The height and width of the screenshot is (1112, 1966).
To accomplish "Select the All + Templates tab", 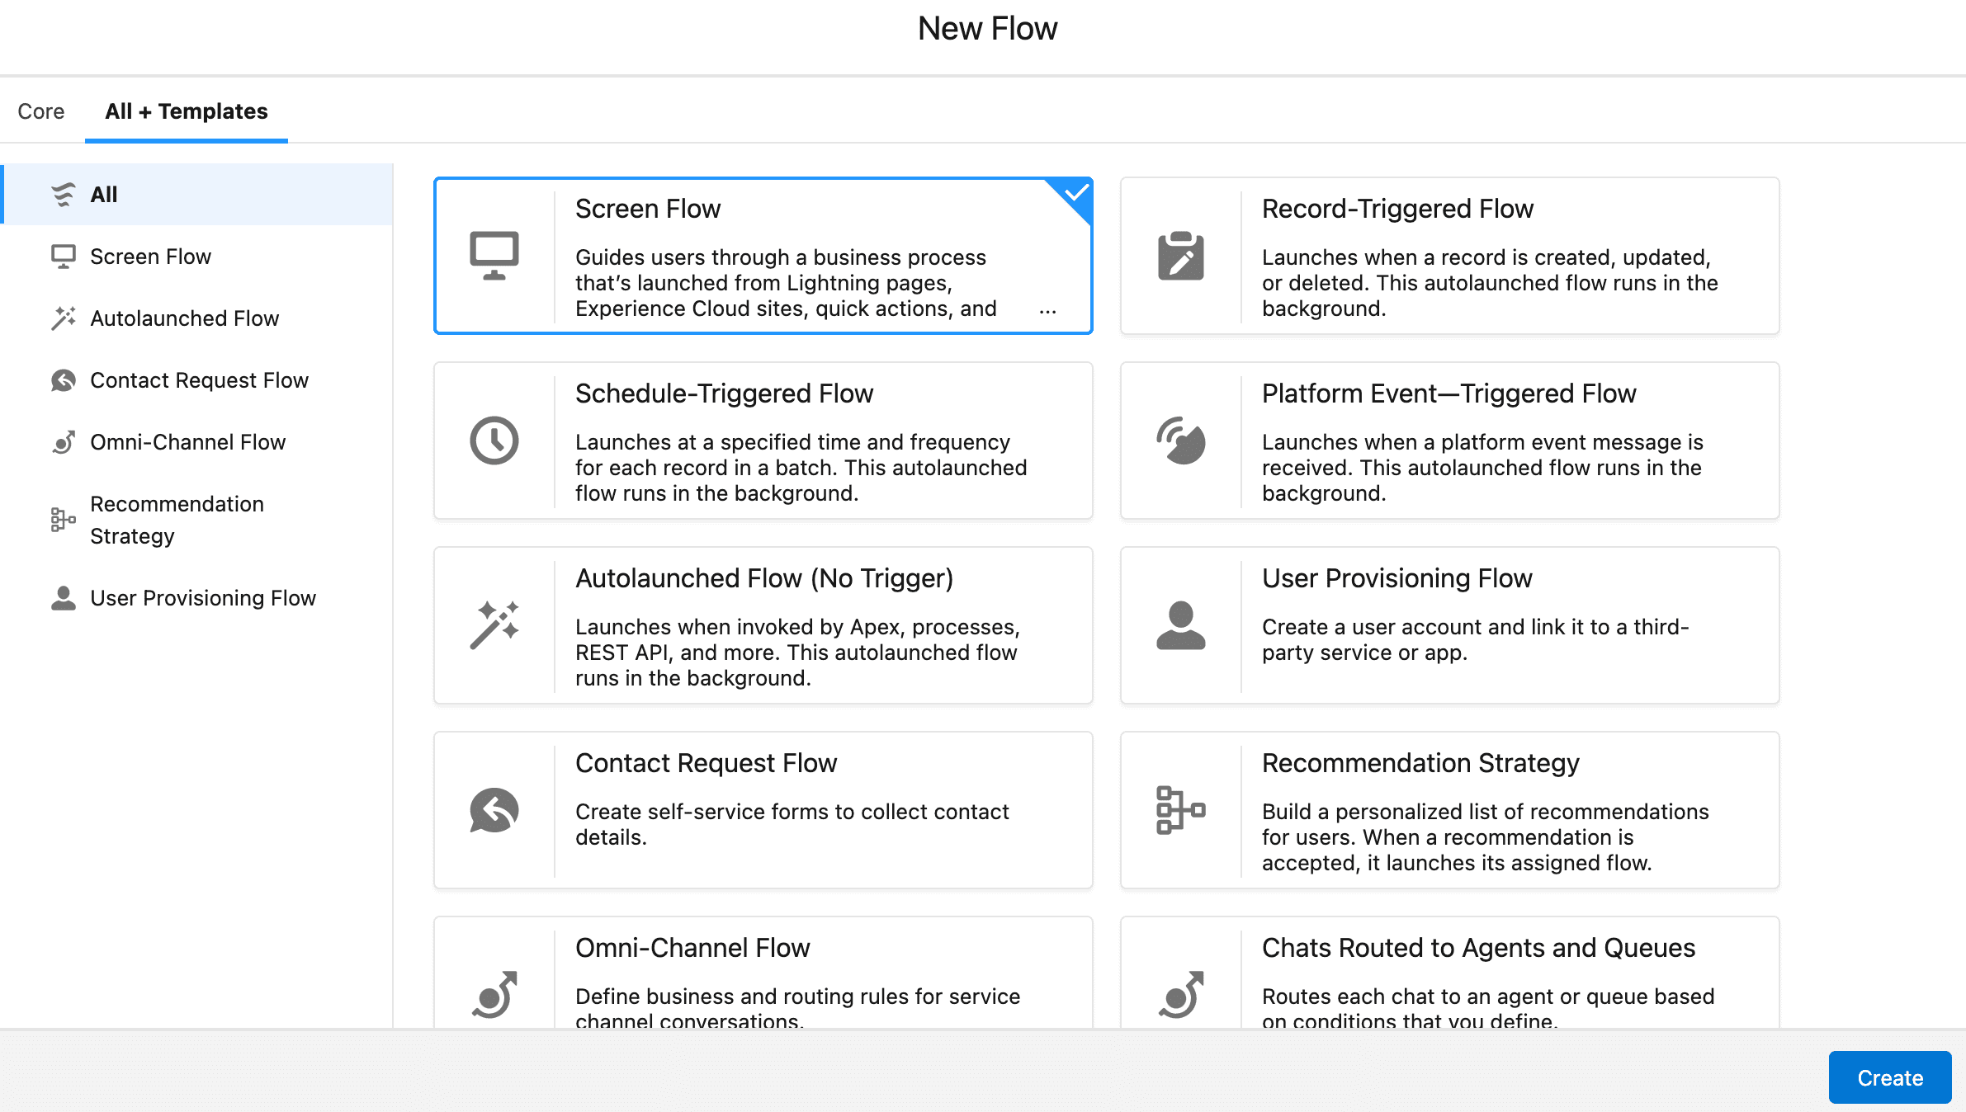I will pyautogui.click(x=187, y=111).
